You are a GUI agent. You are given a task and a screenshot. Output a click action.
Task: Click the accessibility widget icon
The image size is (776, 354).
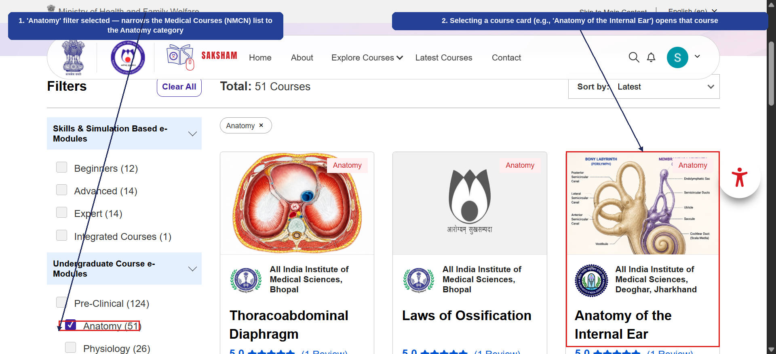740,177
